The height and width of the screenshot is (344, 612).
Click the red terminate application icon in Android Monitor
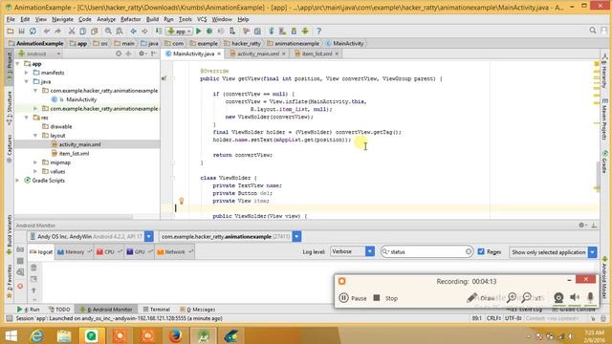pyautogui.click(x=20, y=286)
